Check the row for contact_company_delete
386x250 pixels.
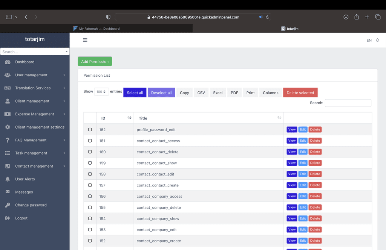[x=90, y=207]
